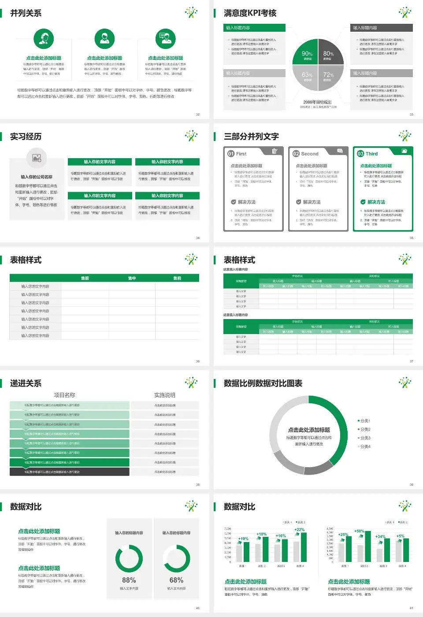
Task: Click the headset customer service icon
Action: click(44, 39)
